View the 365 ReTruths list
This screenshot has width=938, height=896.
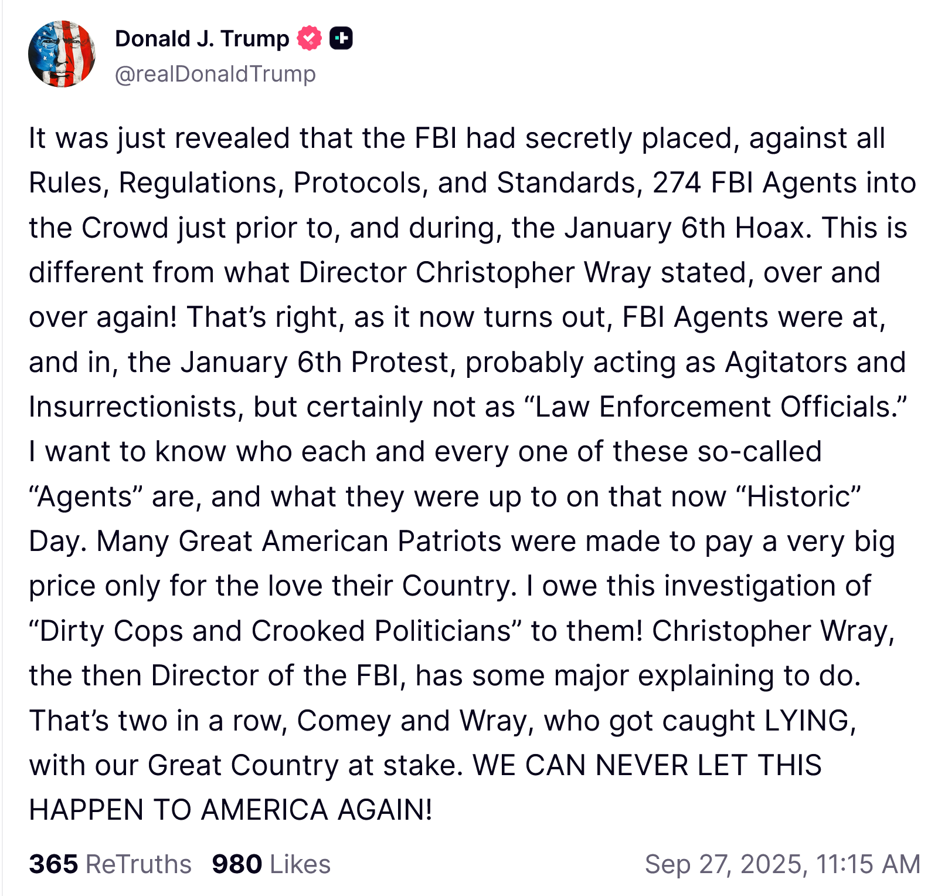coord(110,864)
